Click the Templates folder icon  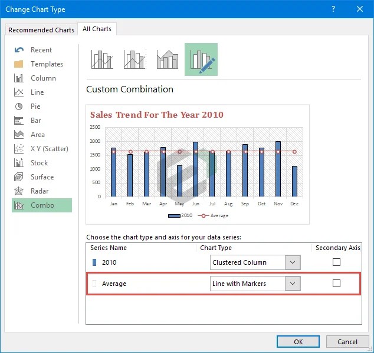coord(19,64)
